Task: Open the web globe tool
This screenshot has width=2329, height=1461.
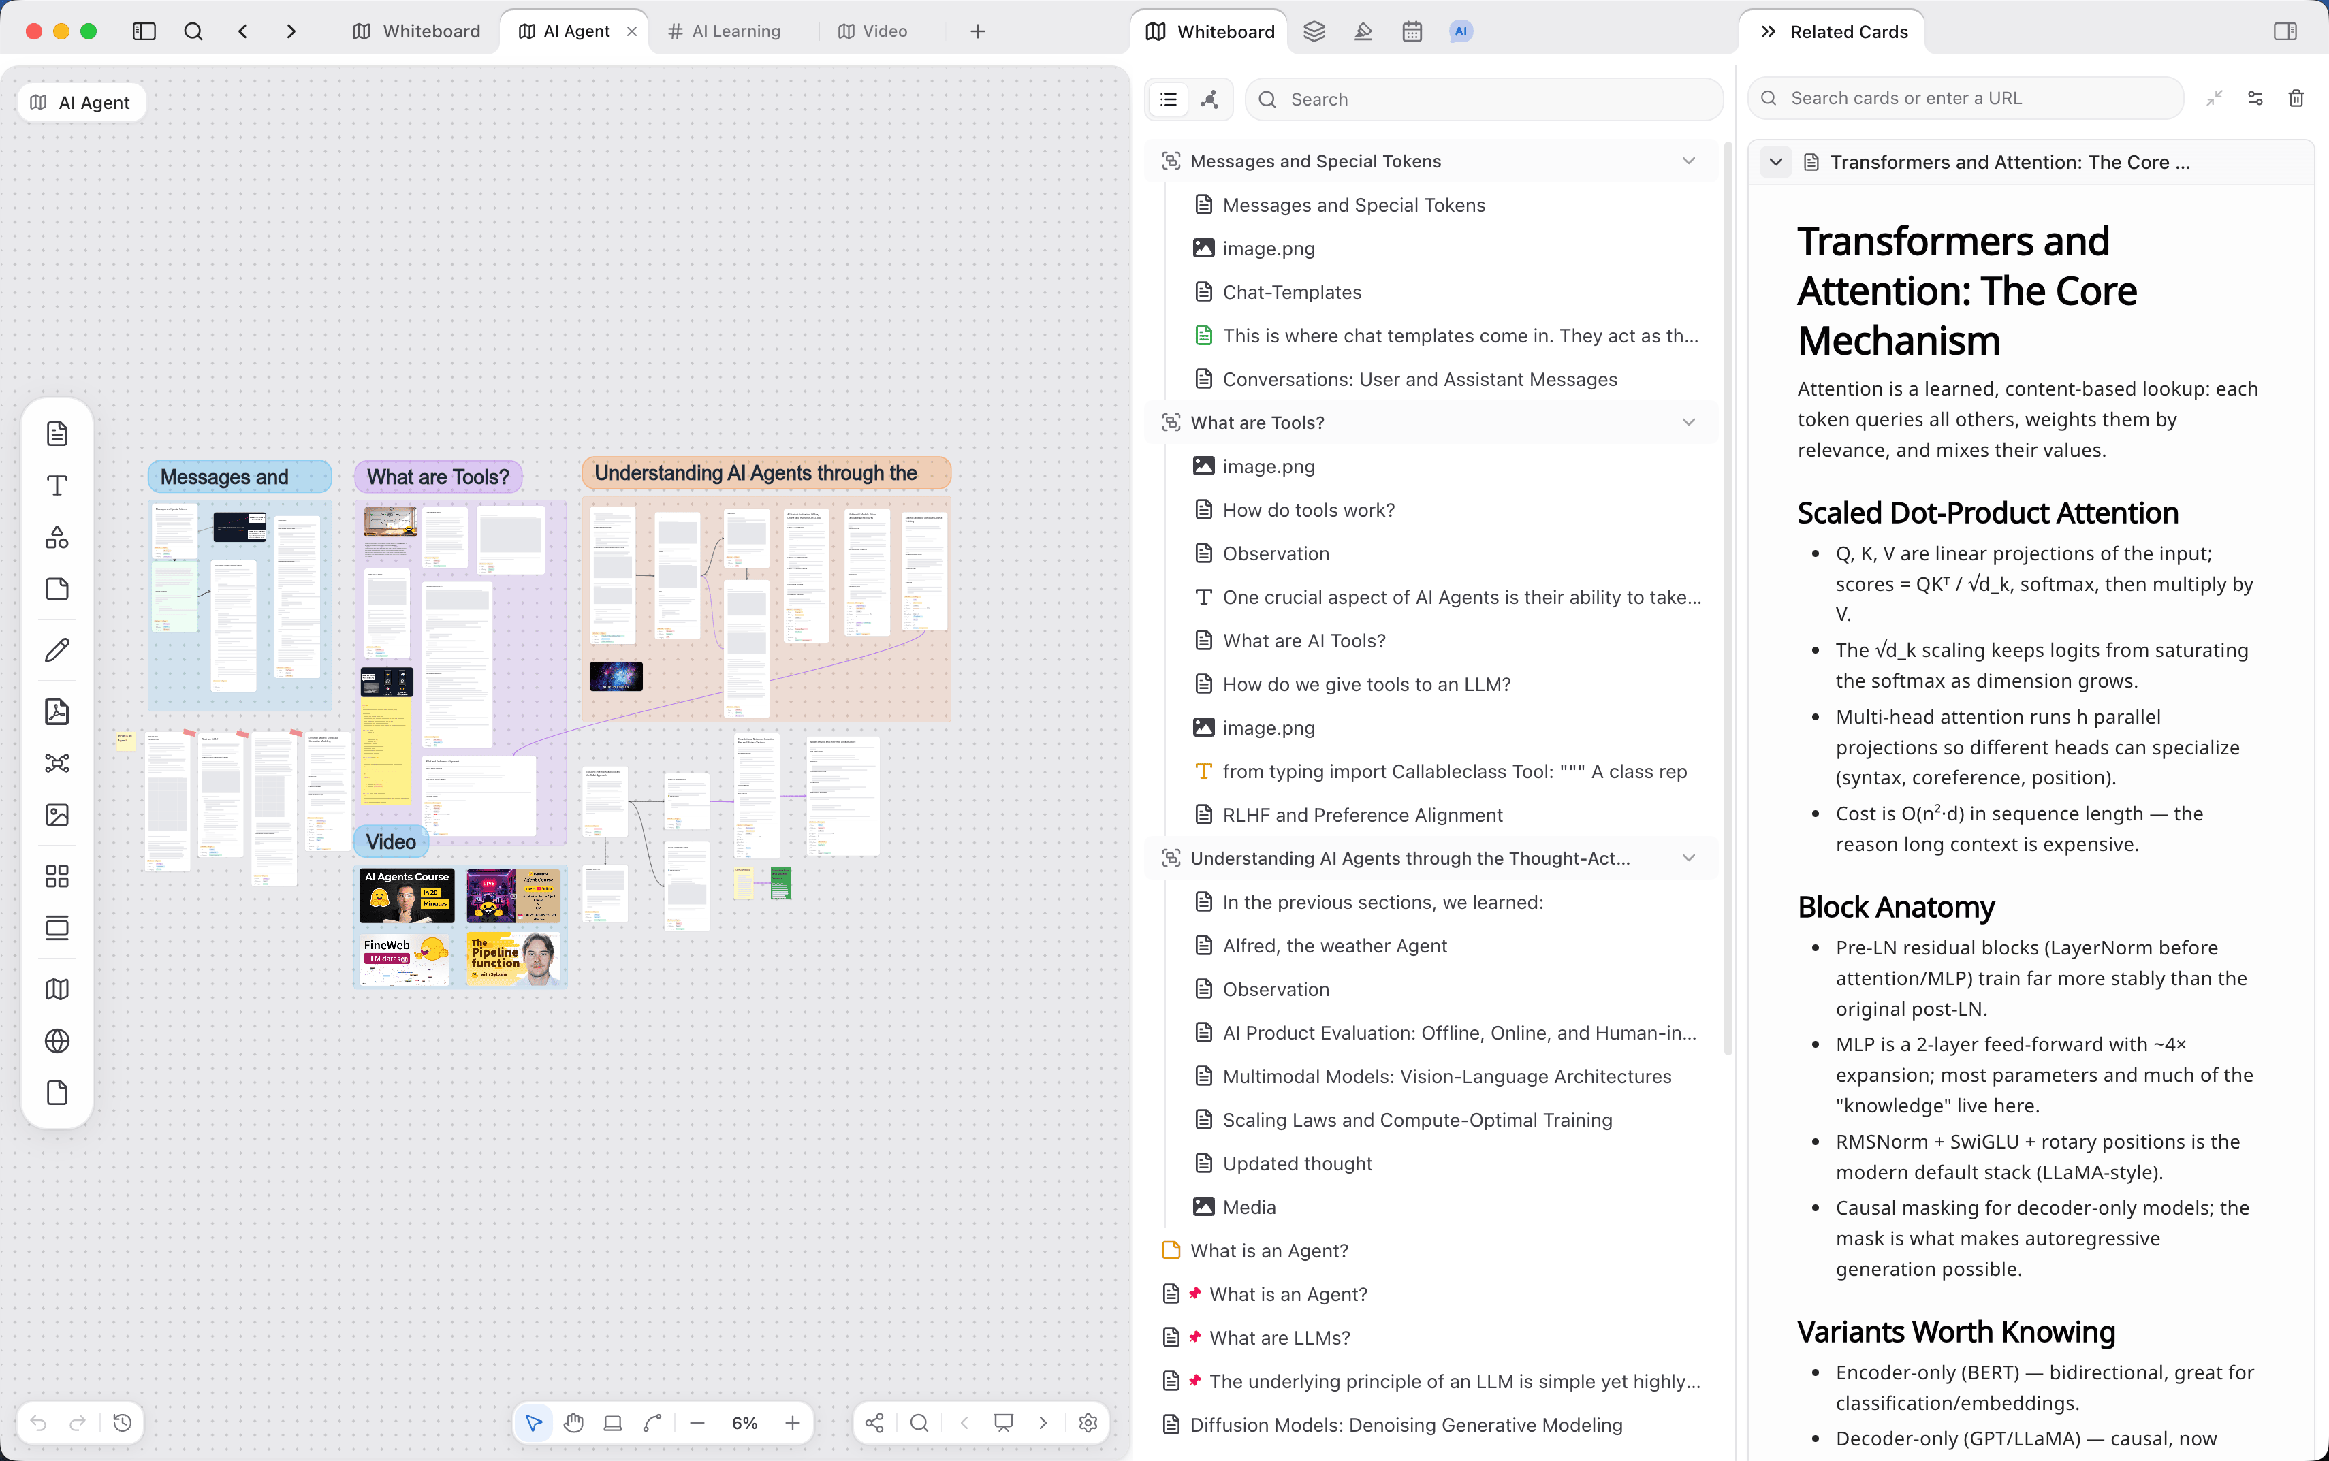Action: pos(57,1041)
